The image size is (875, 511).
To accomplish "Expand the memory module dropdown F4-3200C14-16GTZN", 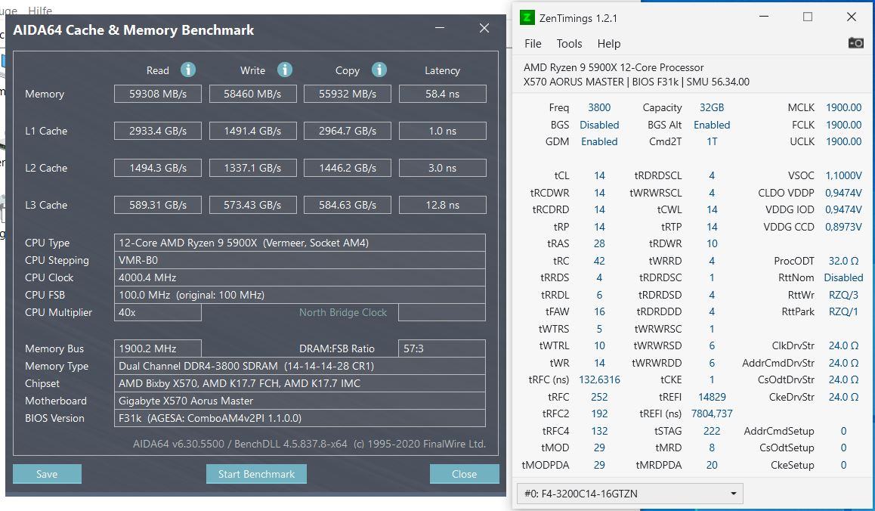I will tap(630, 494).
